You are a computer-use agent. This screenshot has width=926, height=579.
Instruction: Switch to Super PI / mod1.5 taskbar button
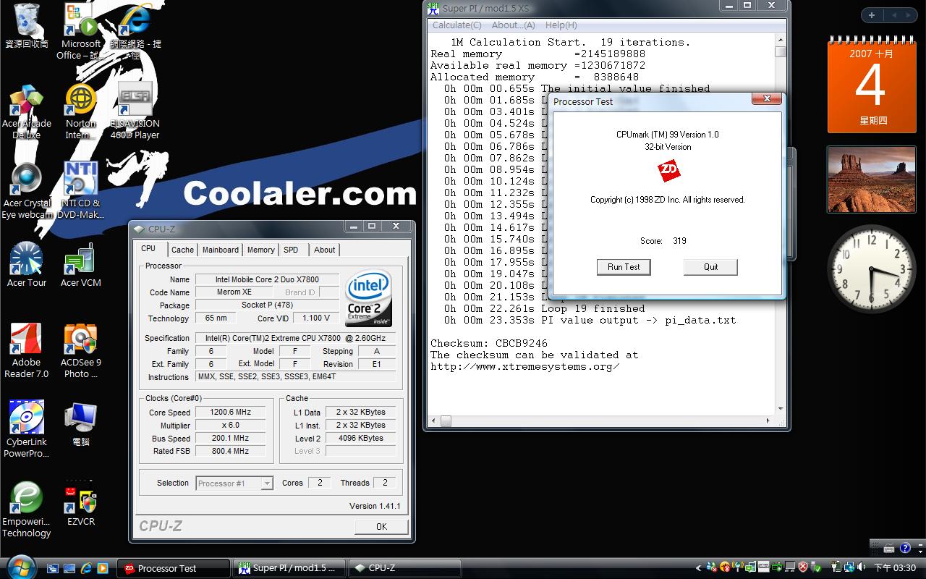(x=288, y=568)
